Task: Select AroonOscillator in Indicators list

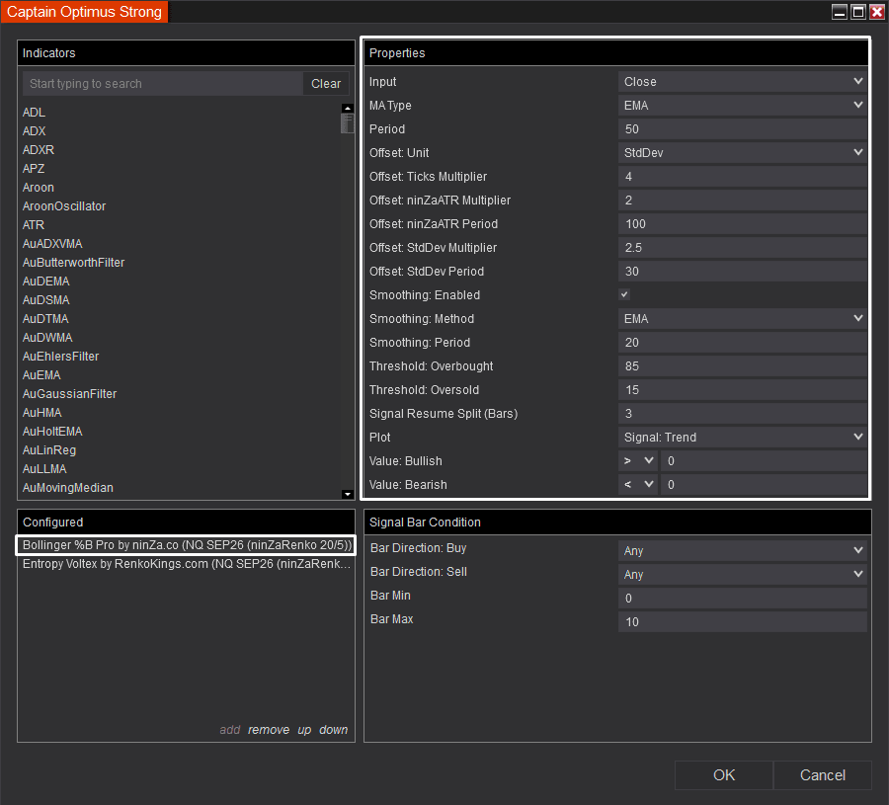Action: pos(64,205)
